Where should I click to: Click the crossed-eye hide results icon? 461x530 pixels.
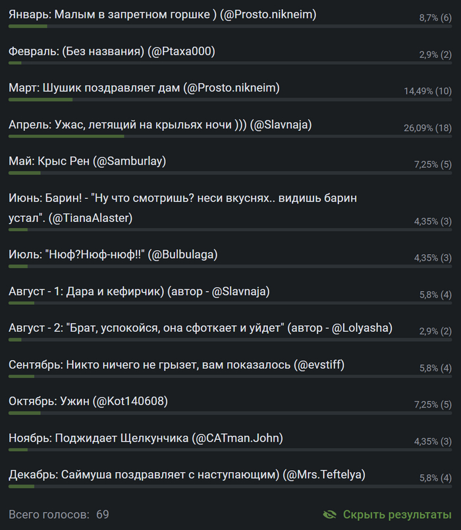330,514
